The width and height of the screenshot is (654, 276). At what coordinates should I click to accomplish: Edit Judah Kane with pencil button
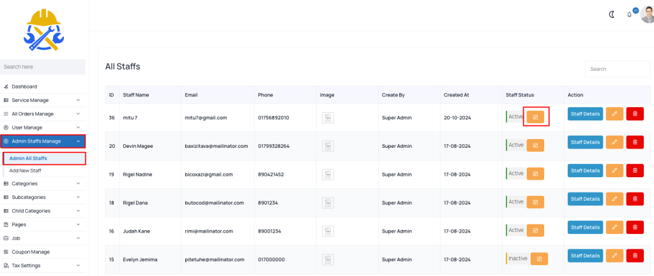point(614,227)
